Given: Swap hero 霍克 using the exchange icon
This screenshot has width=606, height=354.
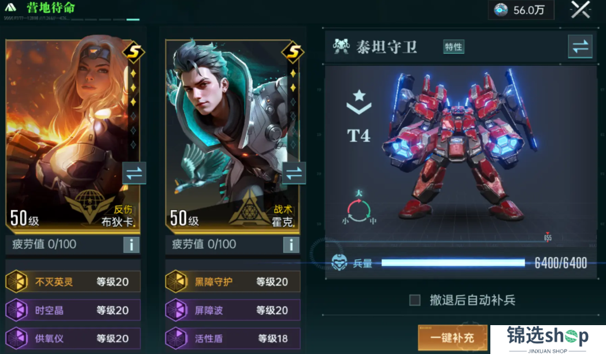Looking at the screenshot, I should coord(294,173).
